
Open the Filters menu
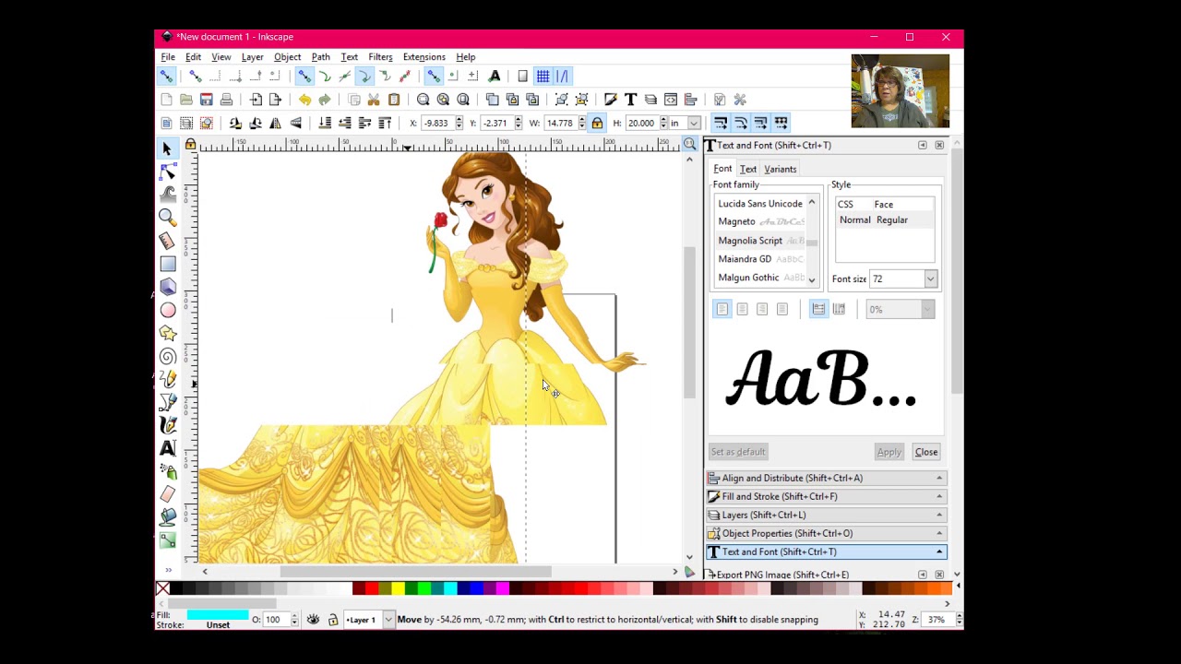click(380, 57)
